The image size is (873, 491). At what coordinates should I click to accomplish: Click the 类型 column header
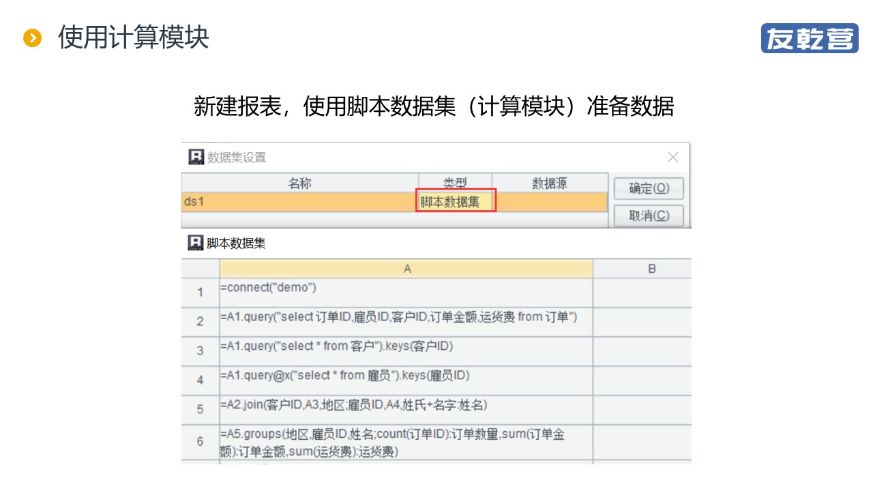[455, 183]
